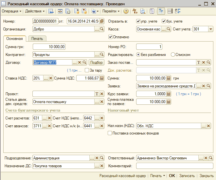Select the Списком radio button

[173, 55]
